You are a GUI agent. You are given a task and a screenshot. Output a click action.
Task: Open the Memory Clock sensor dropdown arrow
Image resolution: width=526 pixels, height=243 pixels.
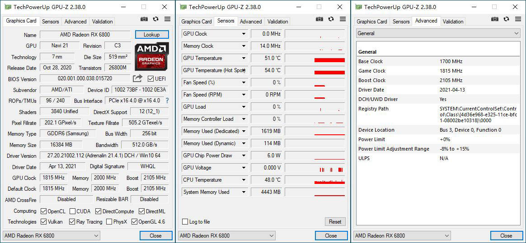click(244, 46)
